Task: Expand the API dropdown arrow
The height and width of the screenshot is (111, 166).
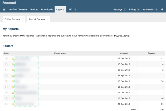Action: click(75, 9)
